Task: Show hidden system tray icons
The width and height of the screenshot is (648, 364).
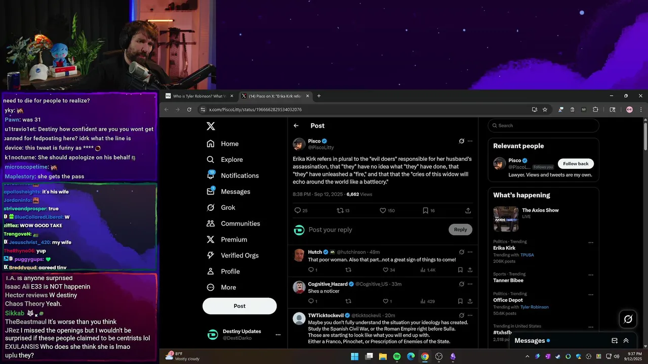Action: point(527,356)
